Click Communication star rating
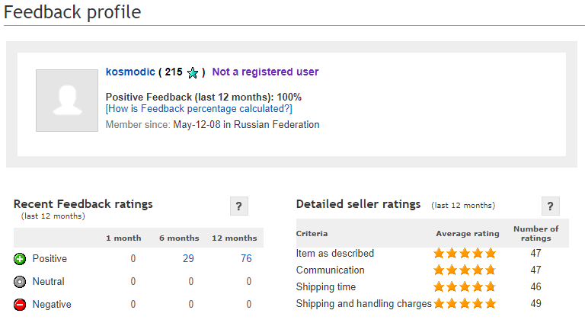Image resolution: width=585 pixels, height=323 pixels. coord(465,270)
